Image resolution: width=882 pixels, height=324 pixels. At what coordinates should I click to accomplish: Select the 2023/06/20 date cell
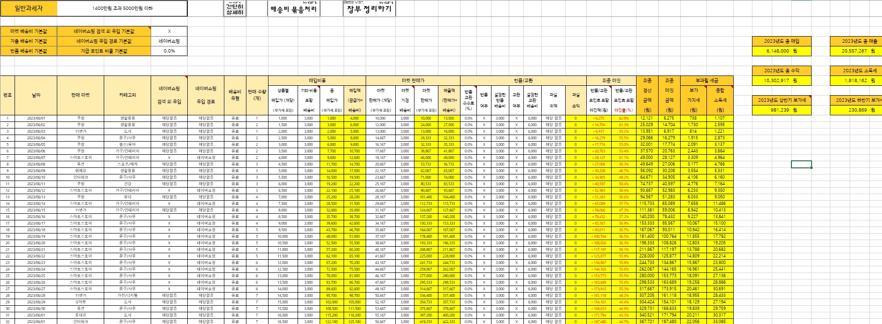[x=36, y=243]
